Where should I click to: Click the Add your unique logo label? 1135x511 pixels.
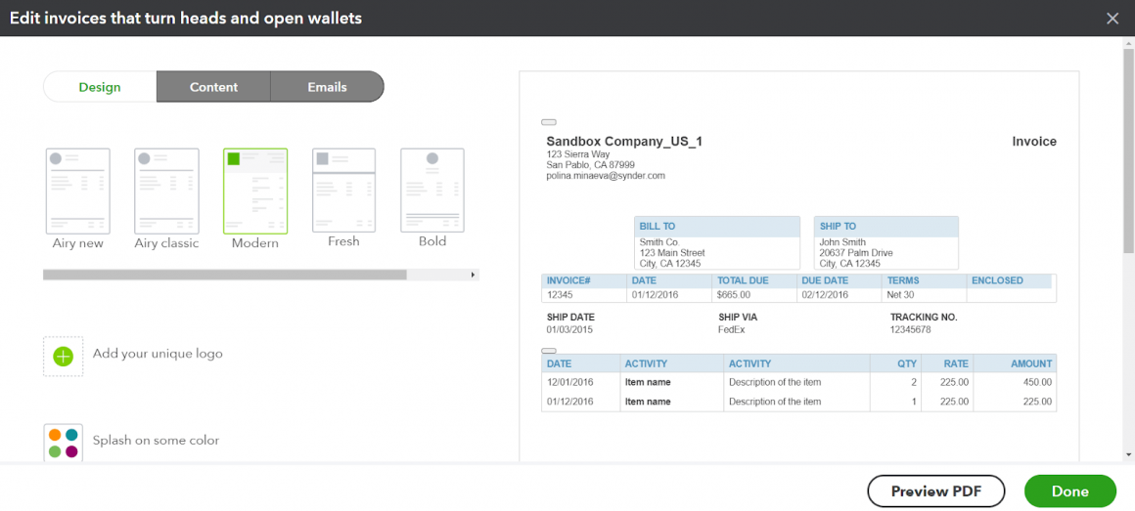coord(158,354)
